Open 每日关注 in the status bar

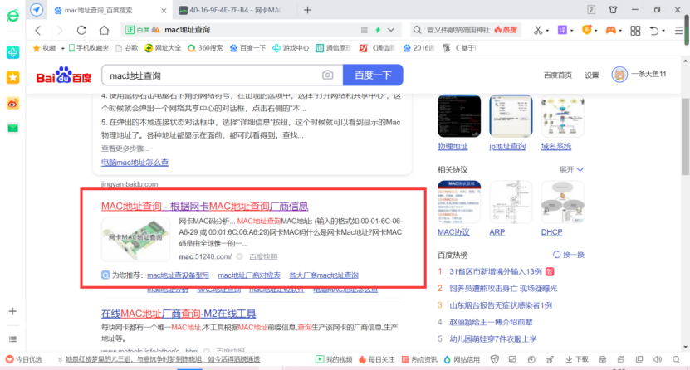376,359
